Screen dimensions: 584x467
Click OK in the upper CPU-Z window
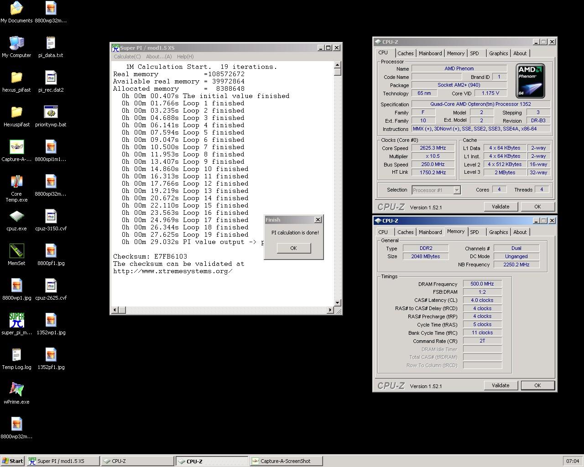click(x=537, y=207)
